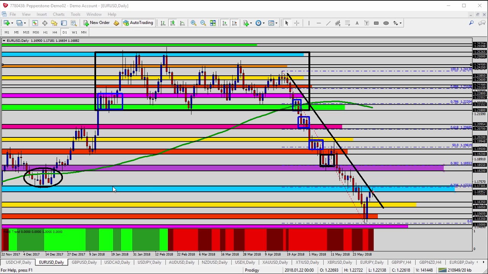
Task: Expand the Indicators dropdown arrow
Action: [251, 23]
